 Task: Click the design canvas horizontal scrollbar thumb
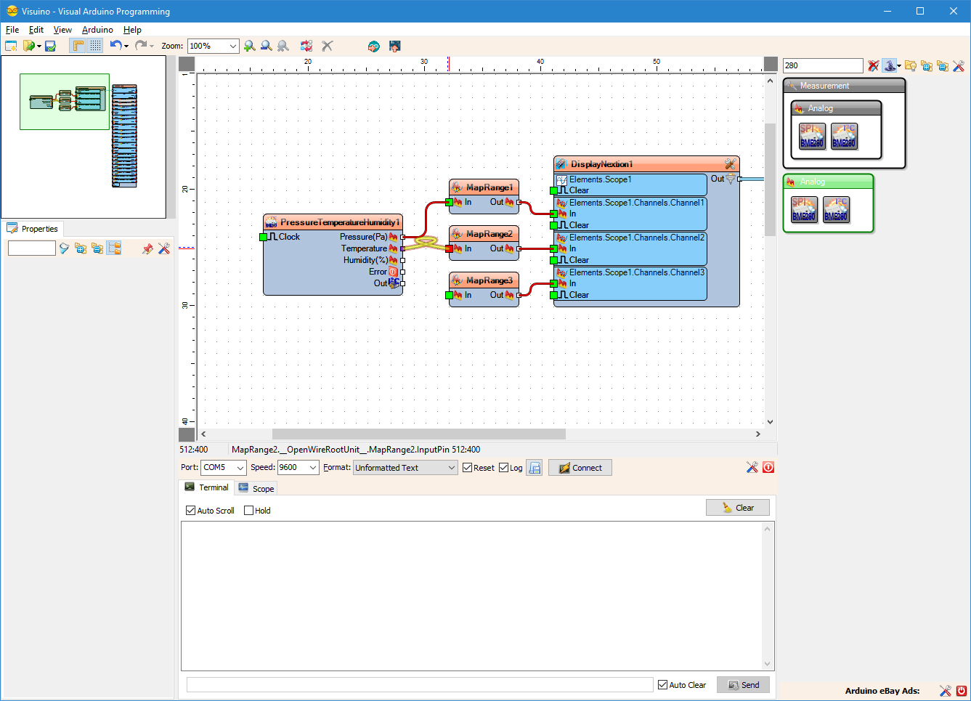(x=418, y=434)
